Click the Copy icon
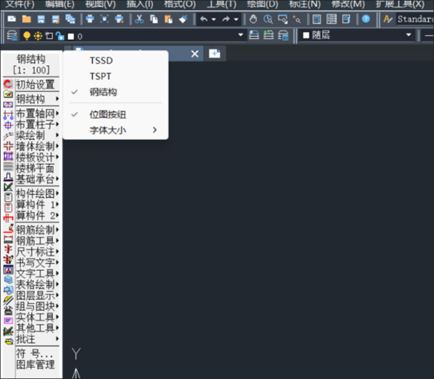434x379 pixels. (x=154, y=19)
